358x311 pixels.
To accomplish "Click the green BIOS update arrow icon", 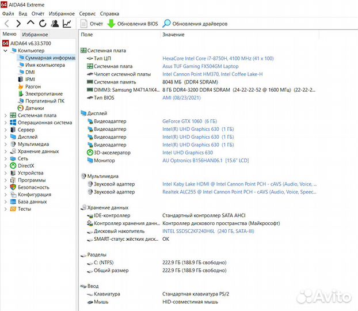I will (x=111, y=24).
